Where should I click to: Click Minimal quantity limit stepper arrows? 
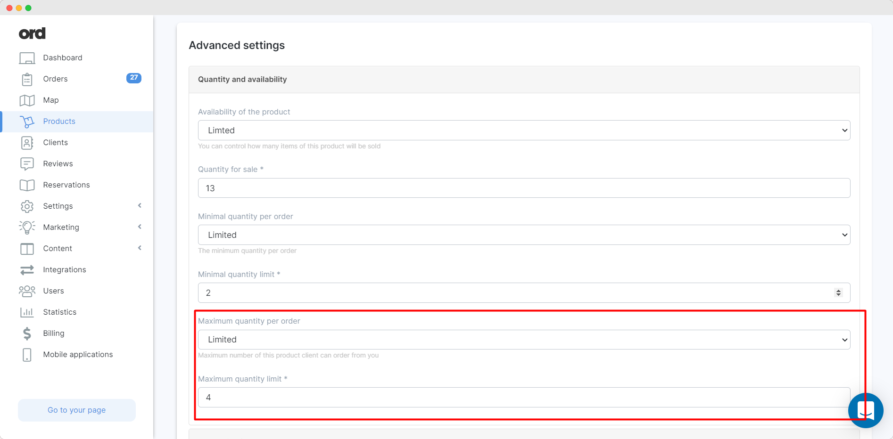click(838, 293)
